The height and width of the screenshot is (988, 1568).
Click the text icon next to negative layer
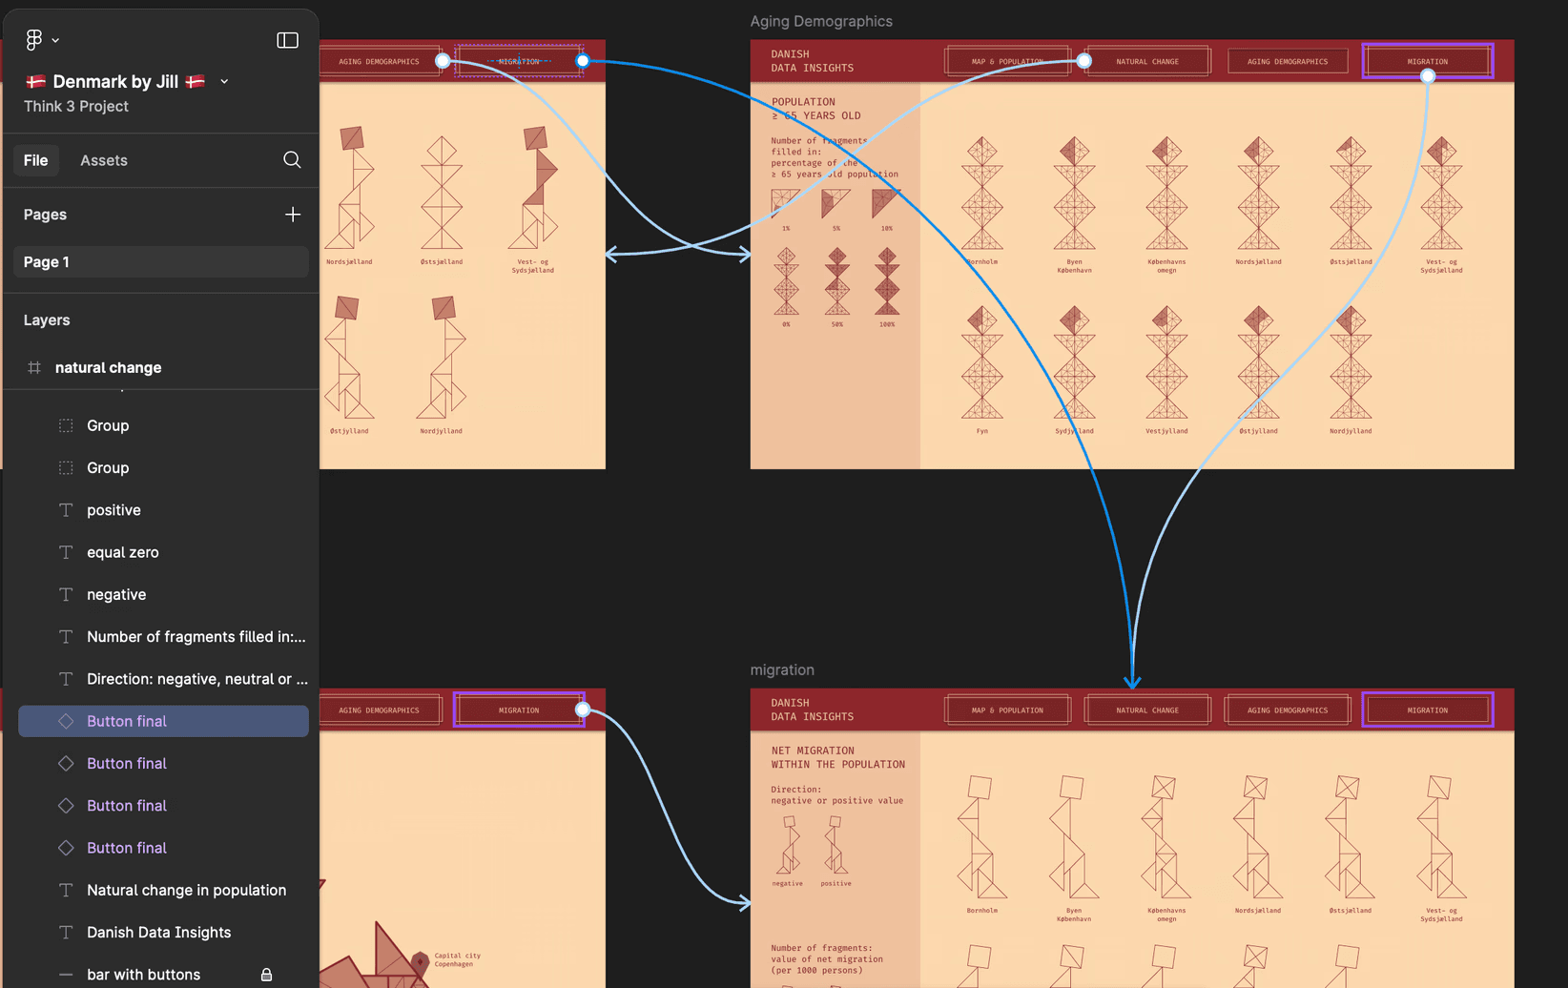(66, 594)
